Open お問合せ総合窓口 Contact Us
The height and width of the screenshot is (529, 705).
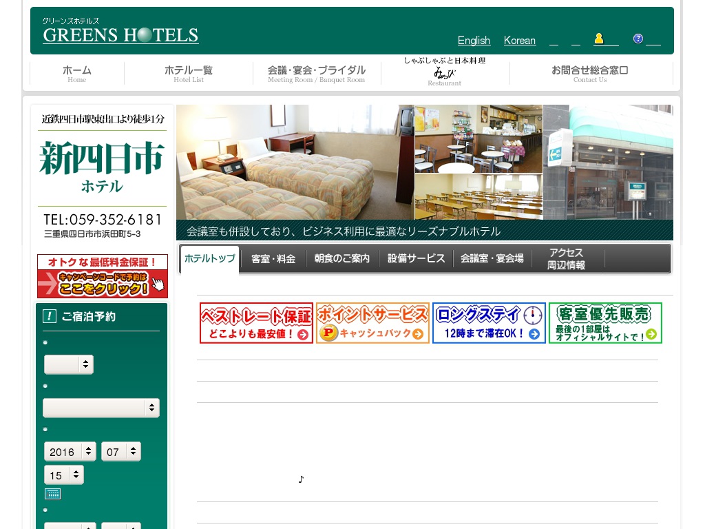tap(590, 73)
